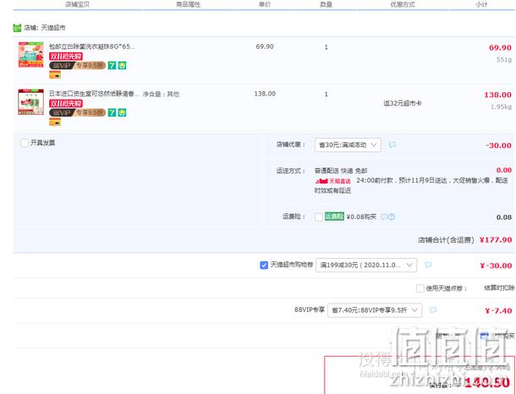
Task: Click the Tmall cat icon beside 店铺: 天猫超市
Action: pos(17,28)
